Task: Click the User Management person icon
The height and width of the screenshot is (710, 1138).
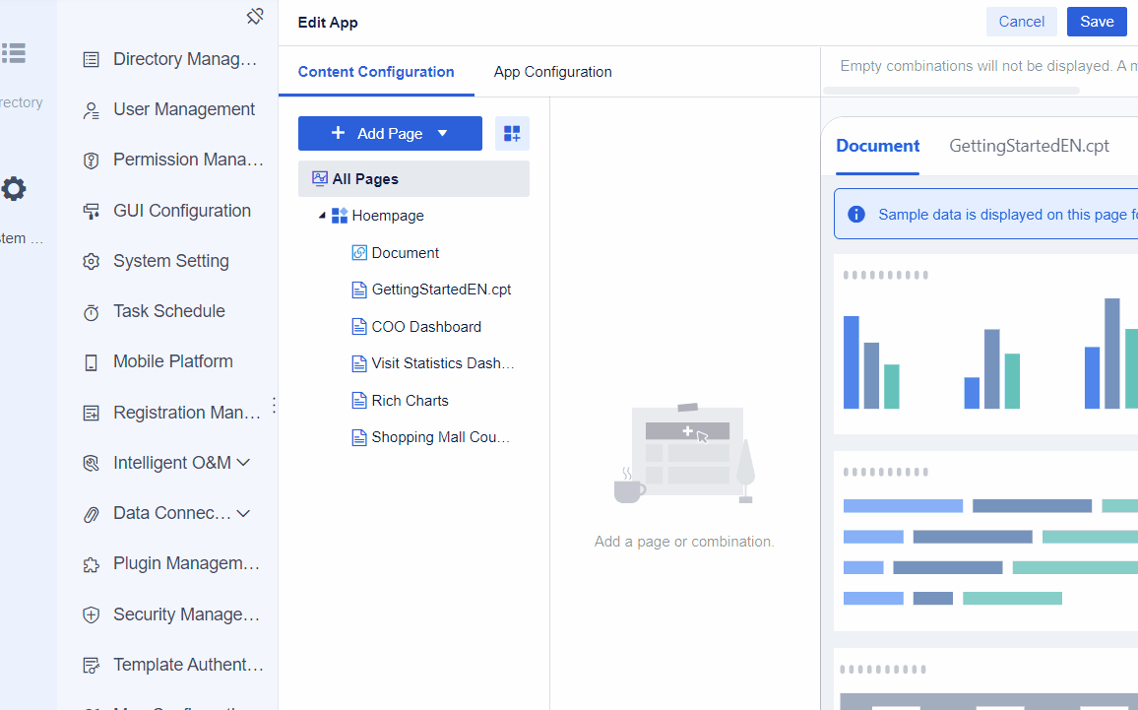Action: point(92,108)
